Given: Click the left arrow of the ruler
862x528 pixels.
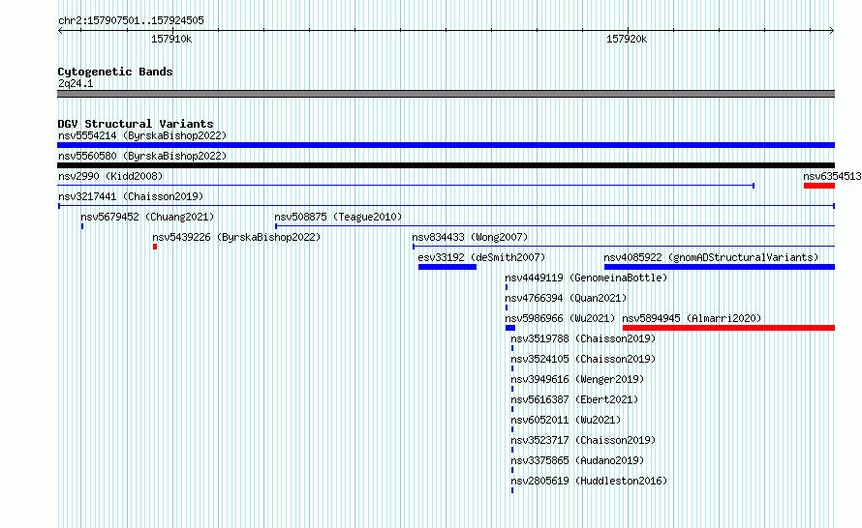Looking at the screenshot, I should pos(60,30).
